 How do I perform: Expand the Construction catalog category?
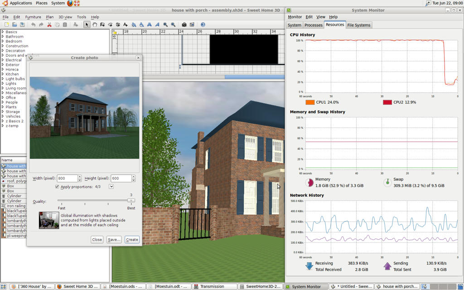pos(3,46)
